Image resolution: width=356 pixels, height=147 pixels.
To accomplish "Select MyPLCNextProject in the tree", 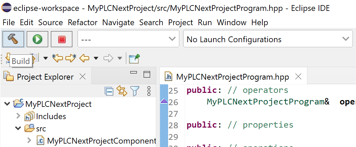I will pyautogui.click(x=59, y=104).
